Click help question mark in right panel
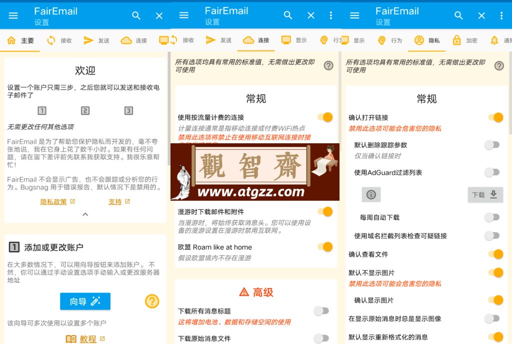This screenshot has width=512, height=344. (499, 66)
